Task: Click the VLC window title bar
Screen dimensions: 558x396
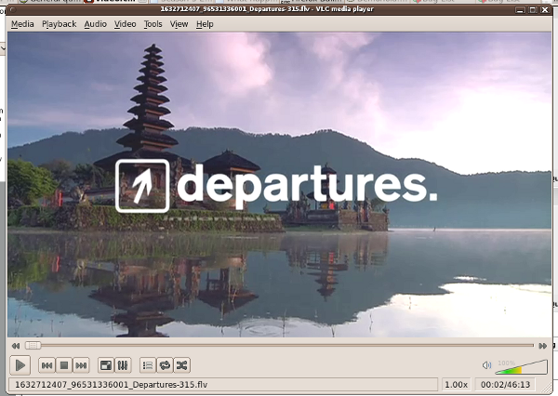Action: [267, 9]
